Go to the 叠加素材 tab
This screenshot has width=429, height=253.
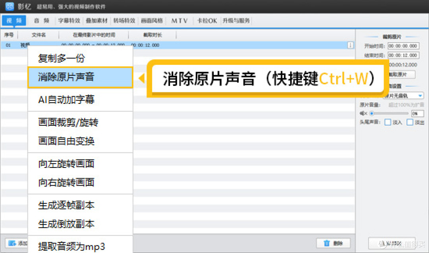pos(97,21)
